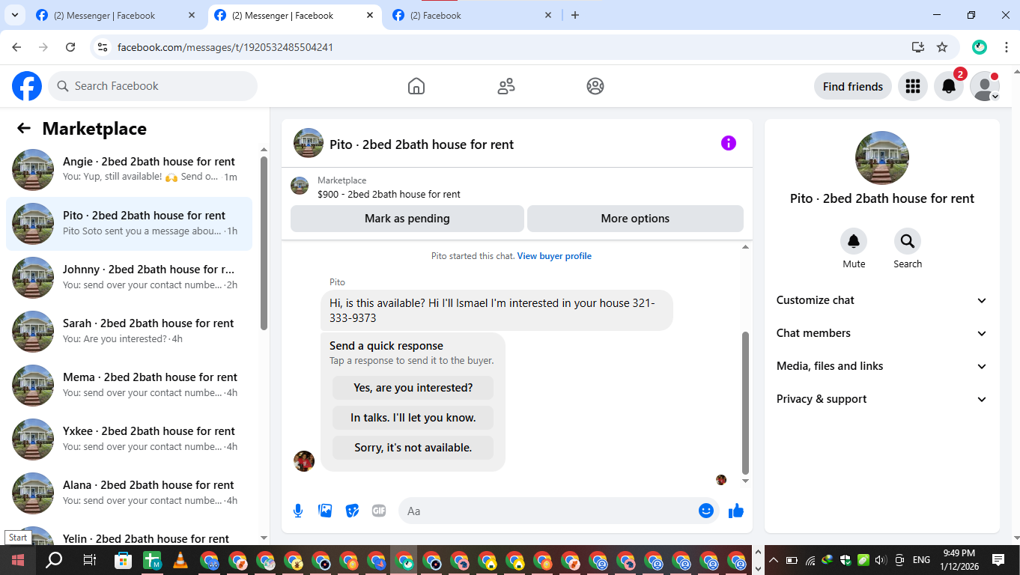Open Johnny's house for rent chat

tap(129, 278)
